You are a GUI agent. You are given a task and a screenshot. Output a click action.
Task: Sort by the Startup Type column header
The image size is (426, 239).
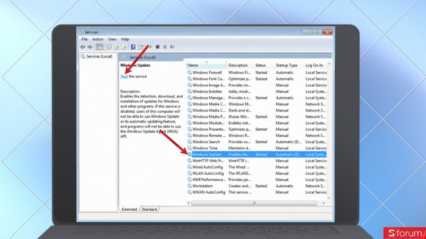(289, 65)
